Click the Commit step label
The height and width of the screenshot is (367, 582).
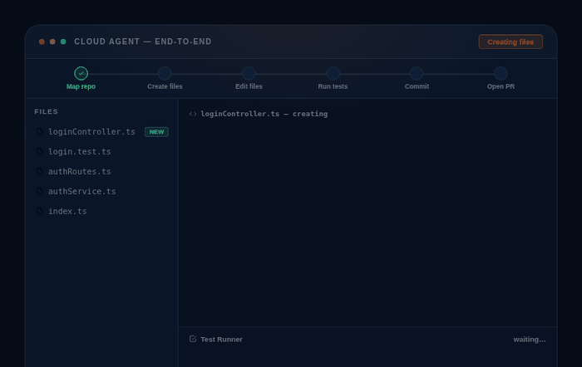pyautogui.click(x=417, y=86)
